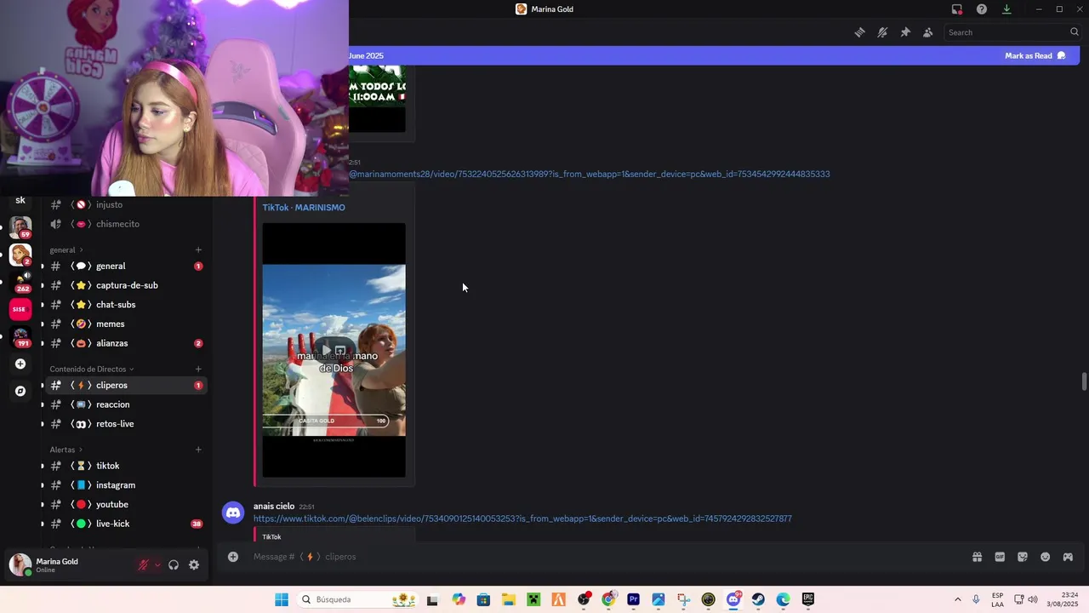Click the chat vertical scrollbar thumb
The image size is (1089, 613).
point(1084,381)
